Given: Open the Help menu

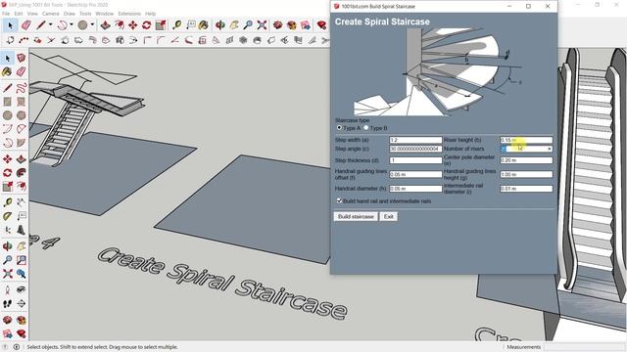Looking at the screenshot, I should click(150, 14).
